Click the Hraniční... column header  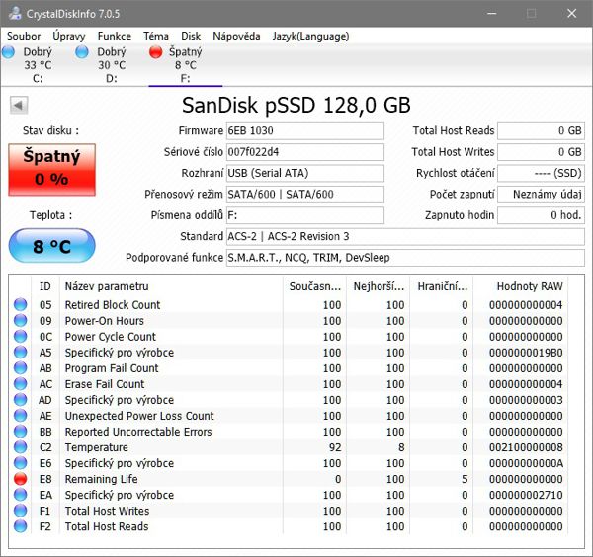click(442, 286)
